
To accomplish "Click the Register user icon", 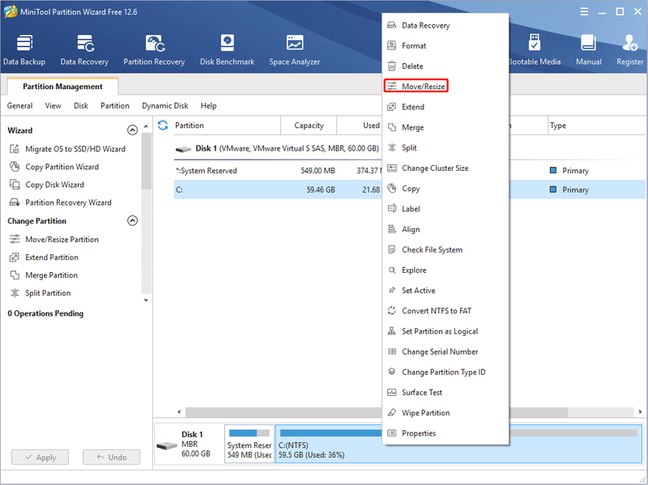I will pyautogui.click(x=630, y=43).
